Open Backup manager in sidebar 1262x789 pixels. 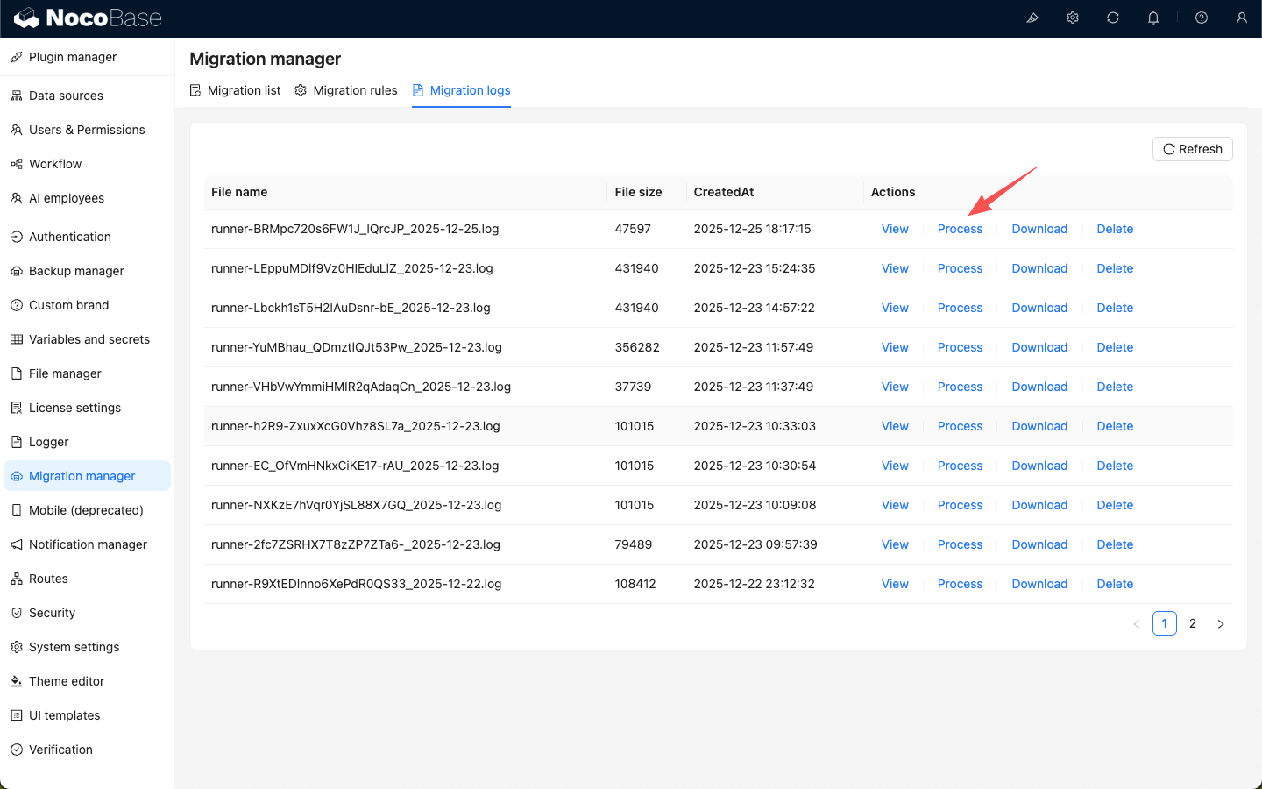(x=76, y=271)
